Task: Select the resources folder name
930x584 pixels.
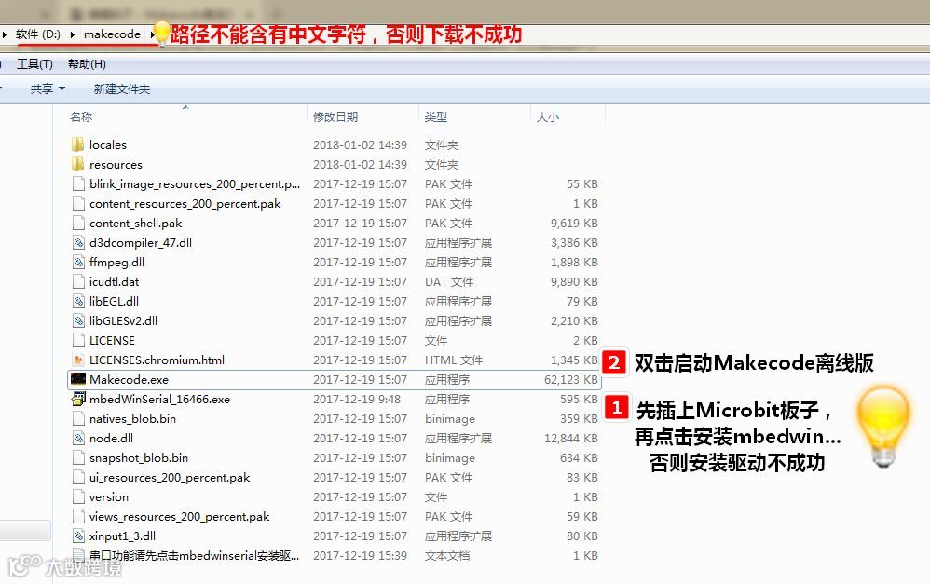Action: (116, 164)
